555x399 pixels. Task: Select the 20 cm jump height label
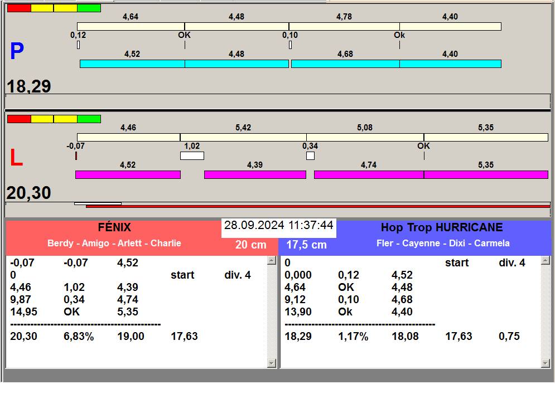pos(250,245)
